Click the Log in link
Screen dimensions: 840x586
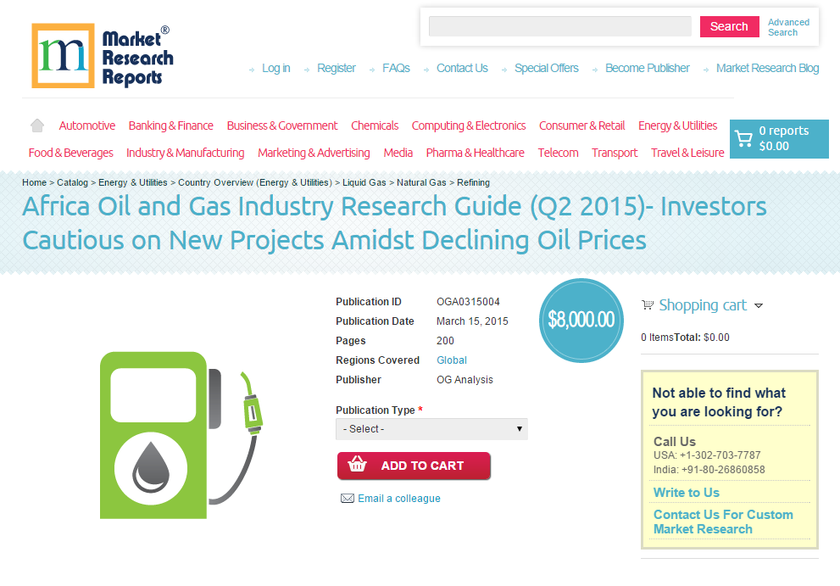point(275,68)
